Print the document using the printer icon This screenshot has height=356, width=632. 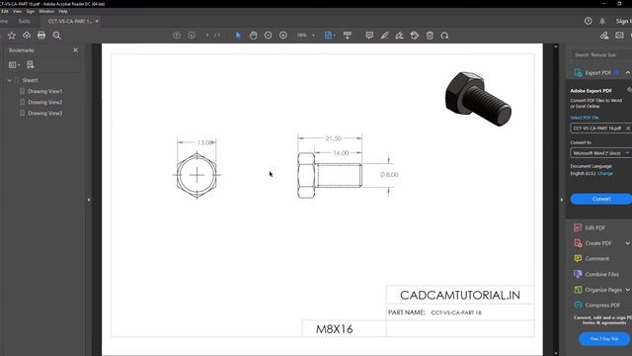point(41,36)
